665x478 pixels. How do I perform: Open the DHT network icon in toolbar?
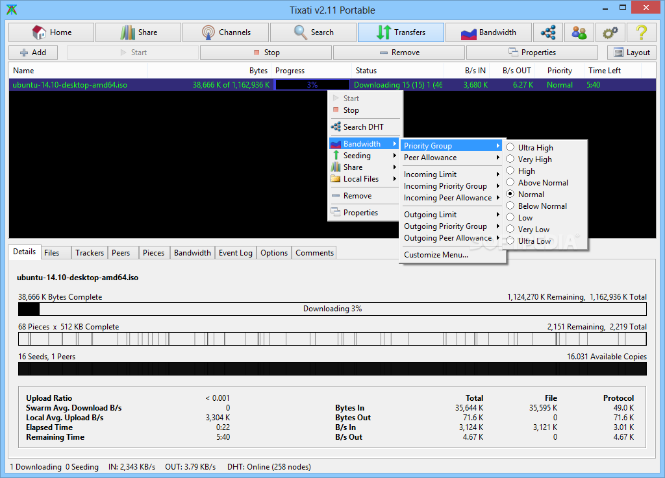[x=548, y=32]
